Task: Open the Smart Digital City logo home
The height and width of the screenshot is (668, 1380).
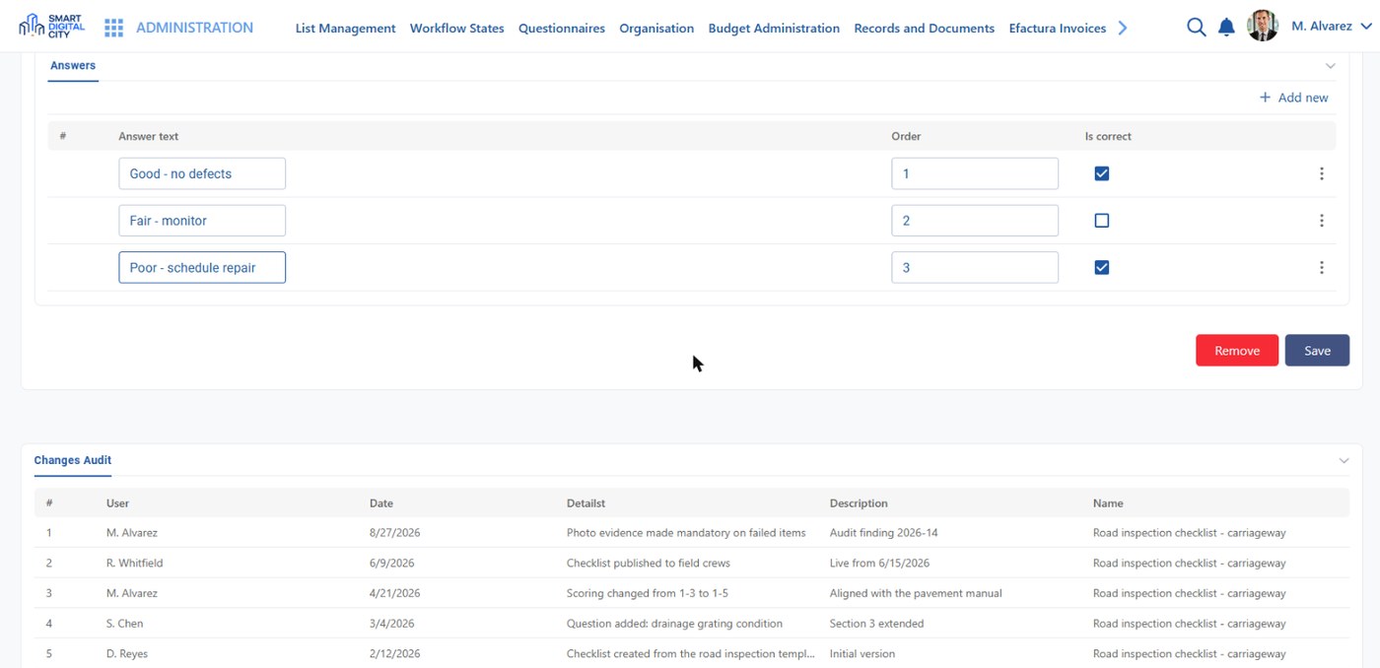Action: (x=52, y=27)
